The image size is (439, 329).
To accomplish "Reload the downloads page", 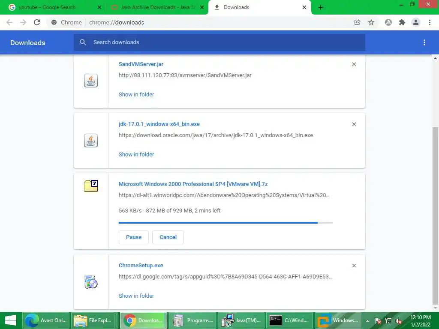I will 37,22.
